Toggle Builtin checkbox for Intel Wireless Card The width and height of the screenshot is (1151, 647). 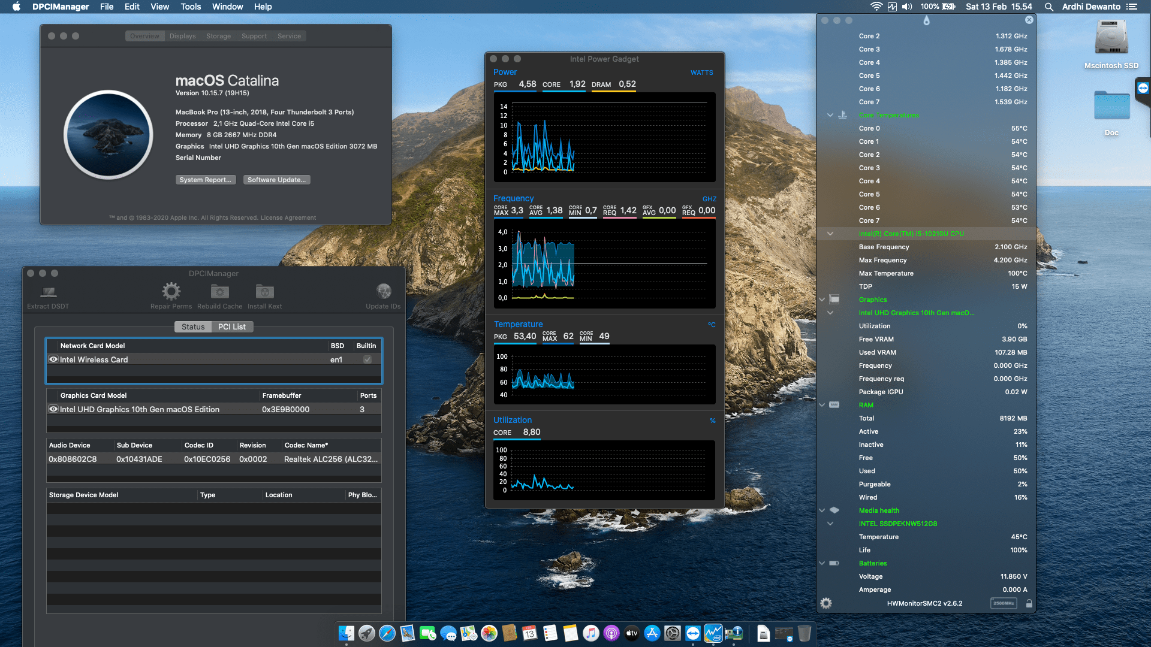point(367,359)
